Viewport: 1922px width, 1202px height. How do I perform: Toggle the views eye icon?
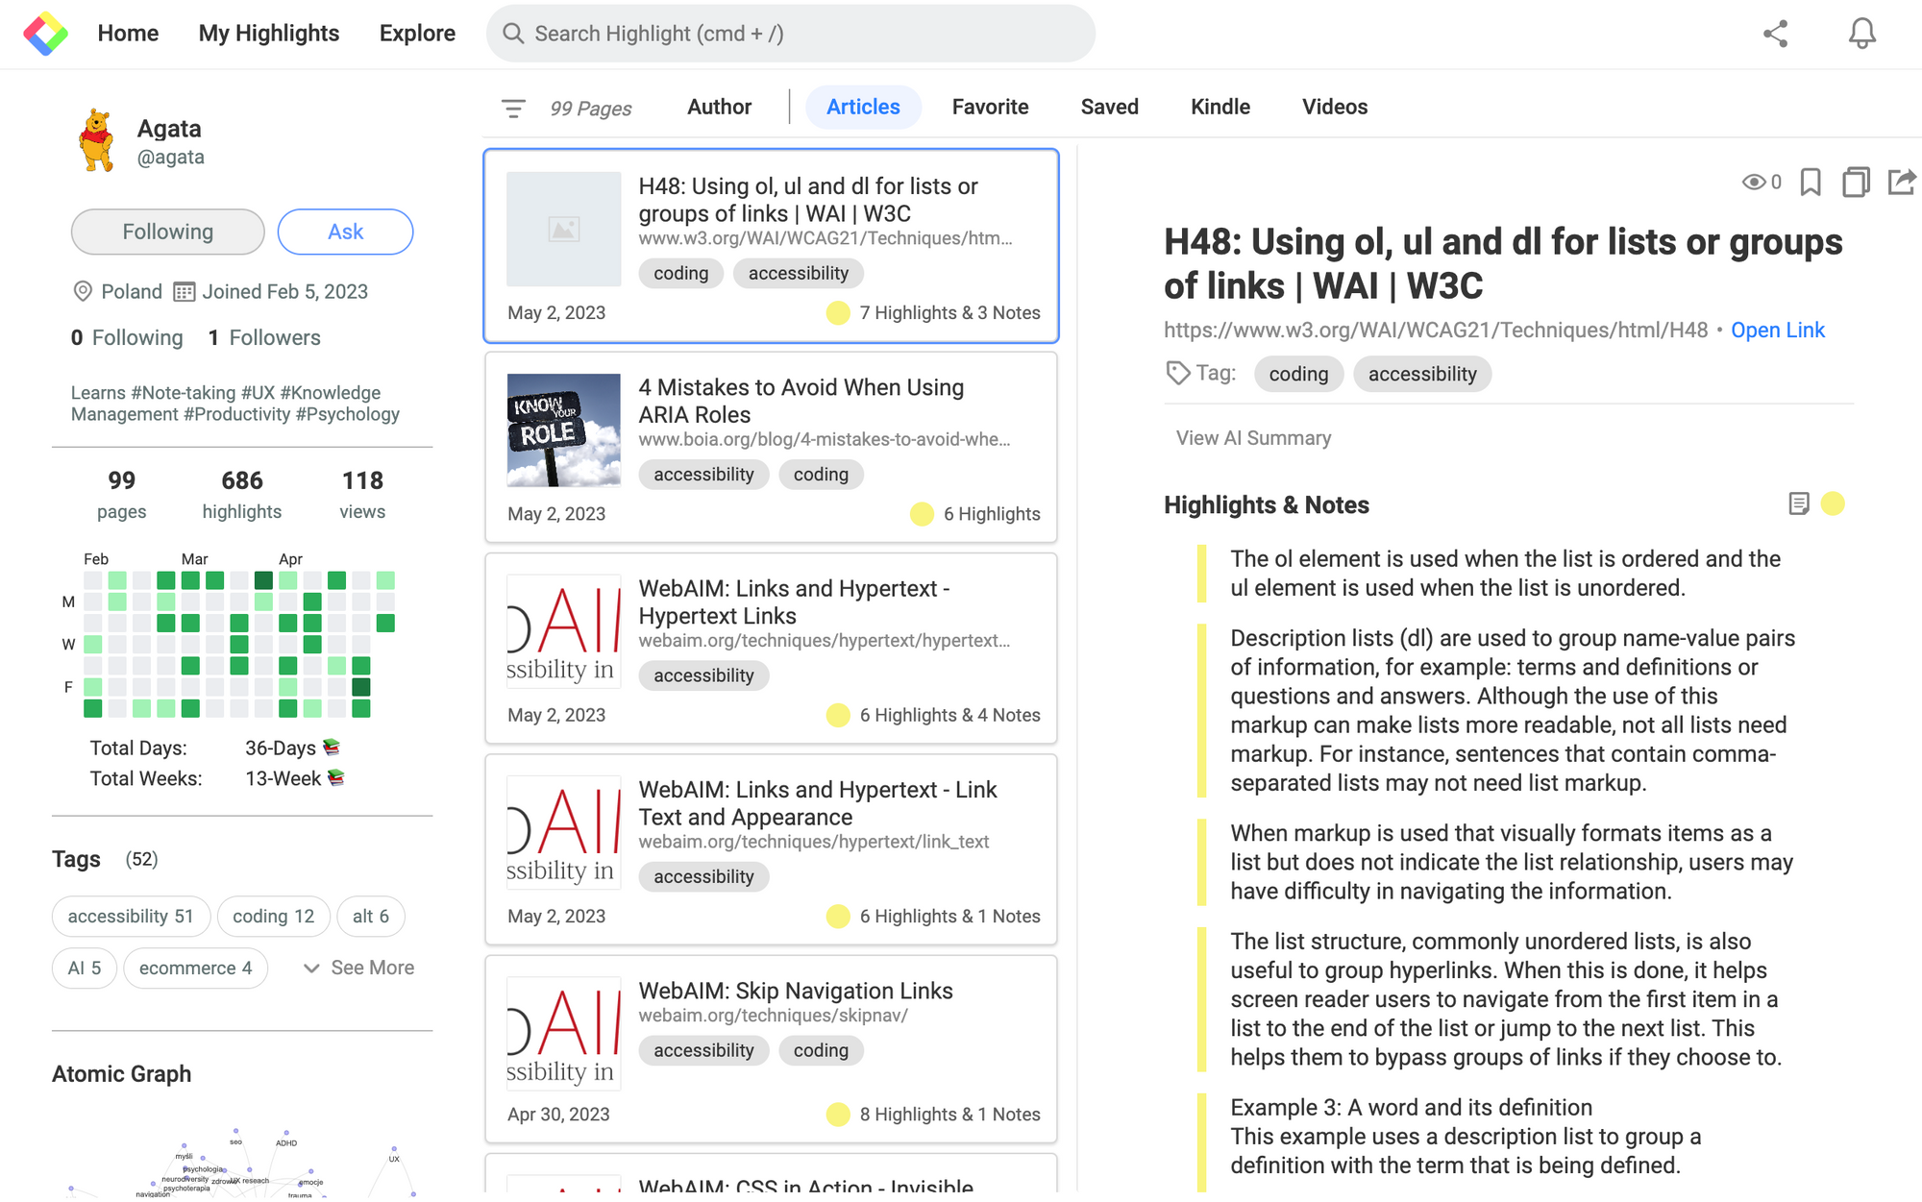pos(1754,182)
